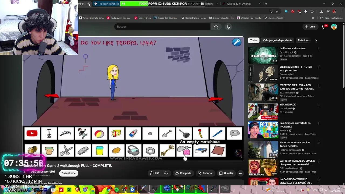
Task: Select the red and yellow beach ball
Action: pyautogui.click(x=99, y=133)
